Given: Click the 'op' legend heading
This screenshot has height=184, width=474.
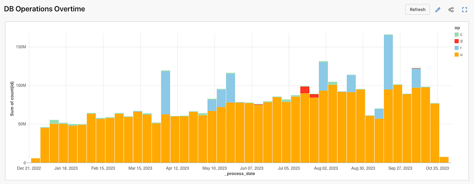Looking at the screenshot, I should (457, 28).
